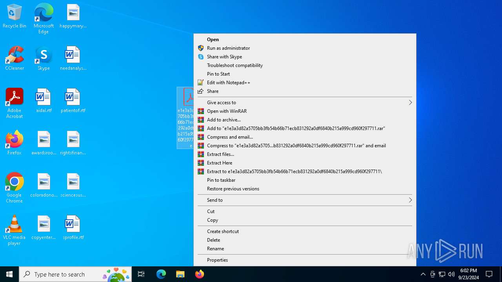Image resolution: width=502 pixels, height=282 pixels.
Task: Open the notification center icon
Action: (x=489, y=274)
